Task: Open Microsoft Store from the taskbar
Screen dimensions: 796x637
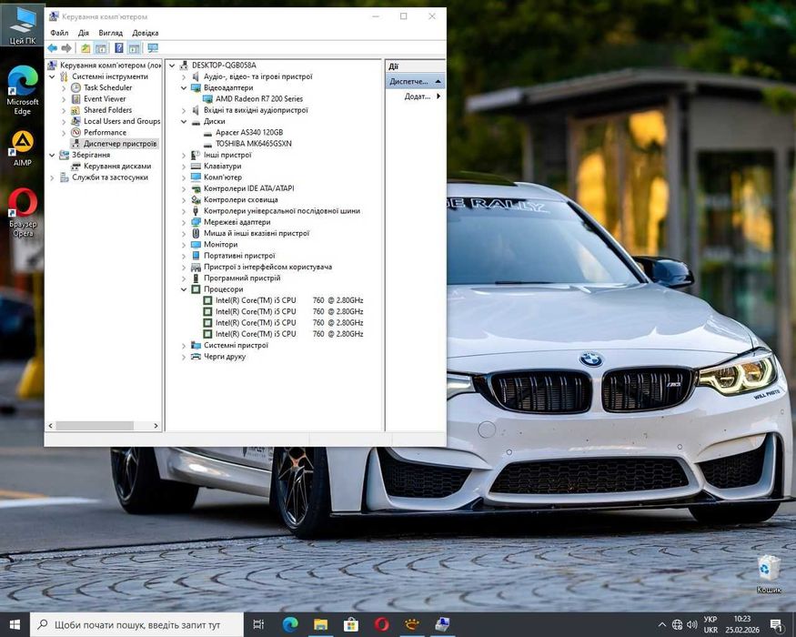Action: pos(351,624)
